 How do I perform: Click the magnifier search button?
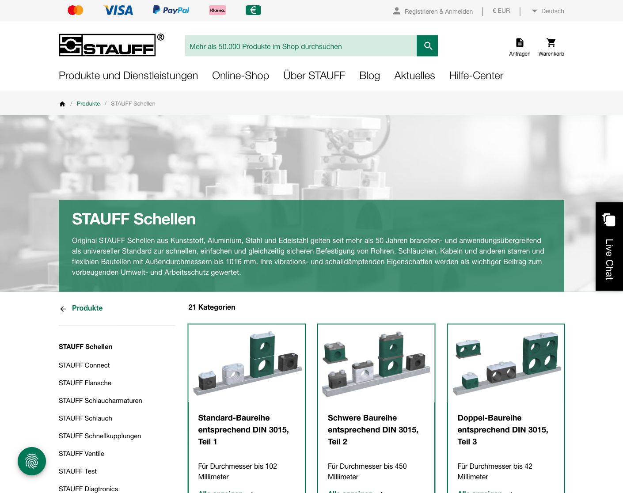click(427, 46)
